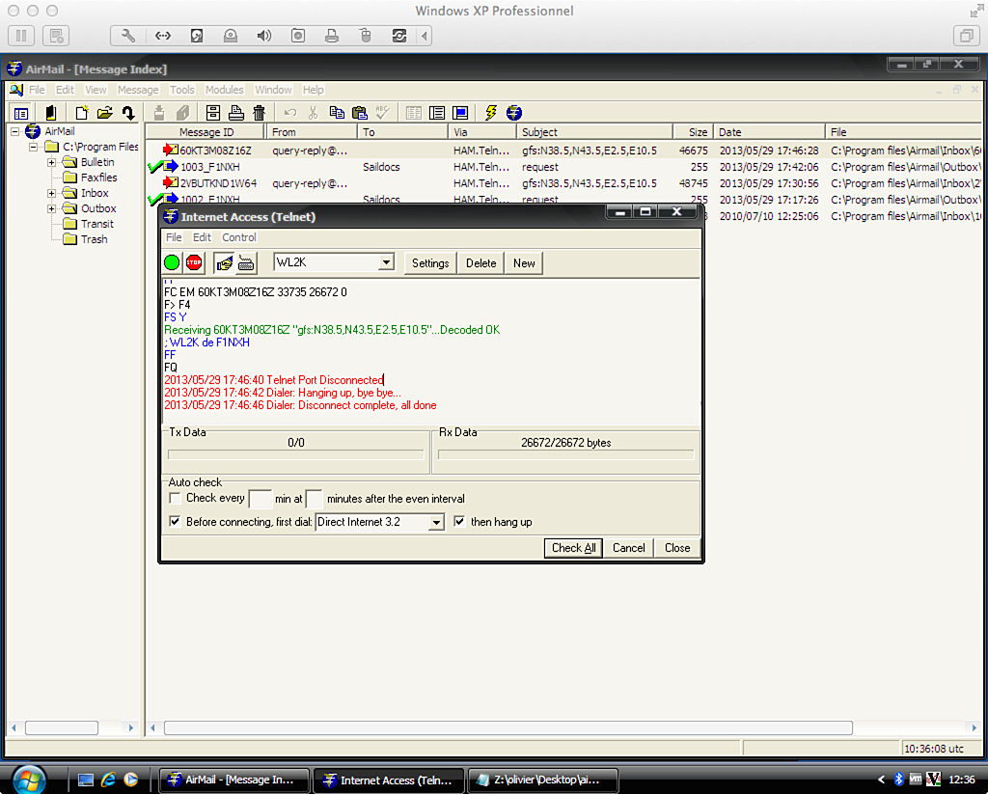Print using the printer toolbar icon
The height and width of the screenshot is (794, 988).
coord(235,114)
